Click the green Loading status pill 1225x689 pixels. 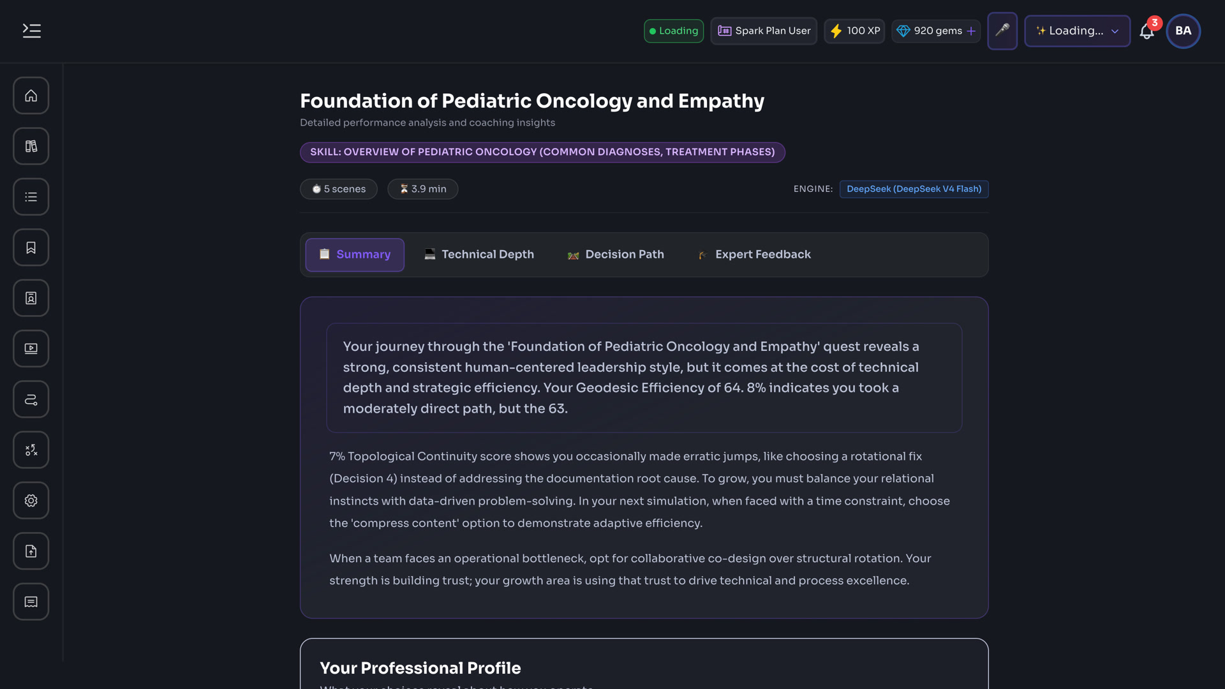click(674, 31)
